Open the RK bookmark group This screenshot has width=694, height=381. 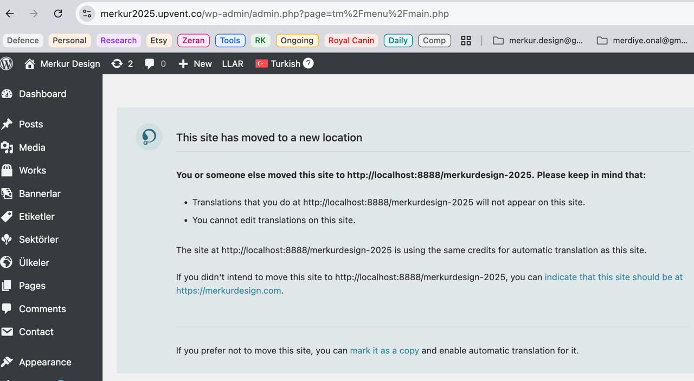pyautogui.click(x=260, y=41)
